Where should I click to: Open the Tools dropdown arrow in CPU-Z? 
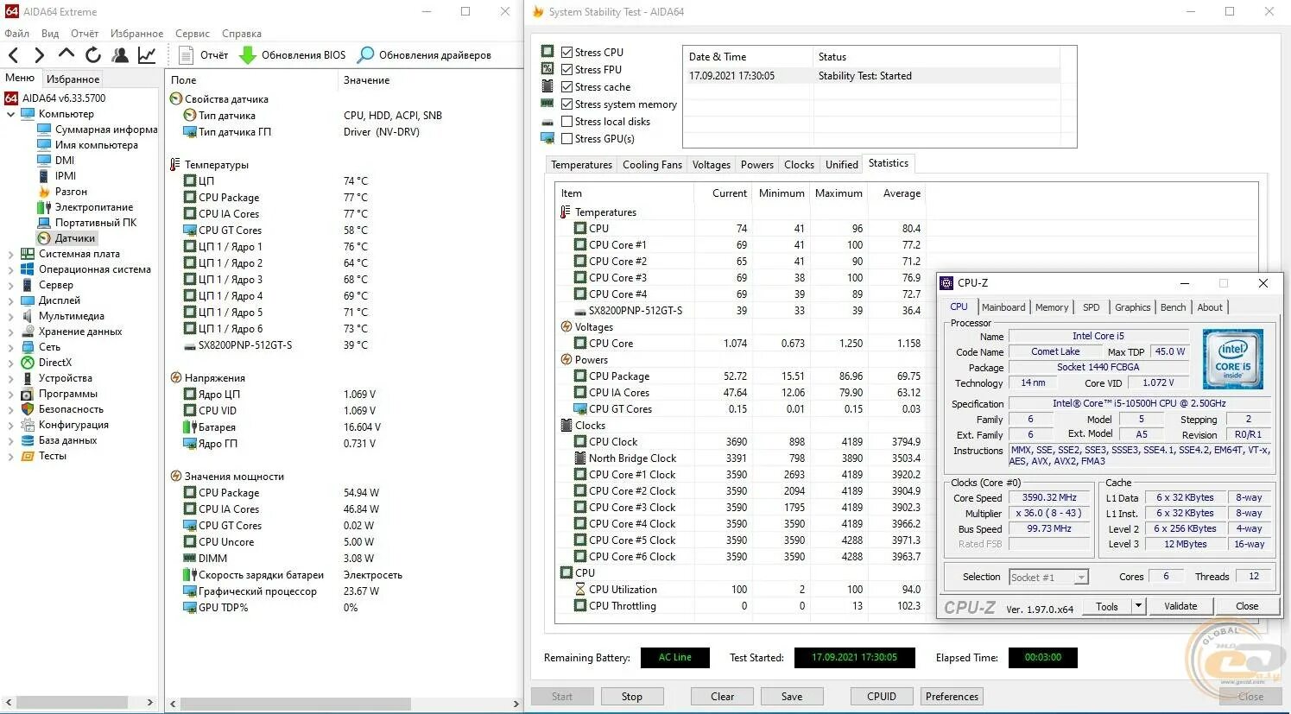click(1138, 606)
